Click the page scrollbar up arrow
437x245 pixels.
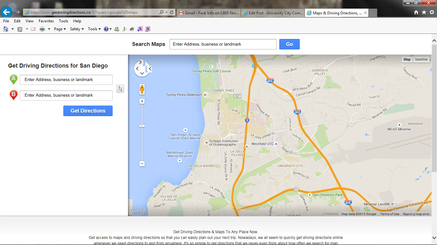(x=434, y=41)
